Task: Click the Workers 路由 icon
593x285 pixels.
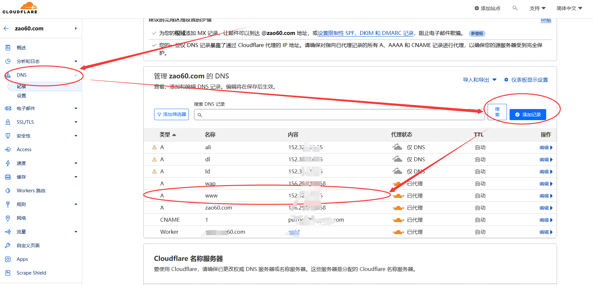Action: tap(8, 191)
